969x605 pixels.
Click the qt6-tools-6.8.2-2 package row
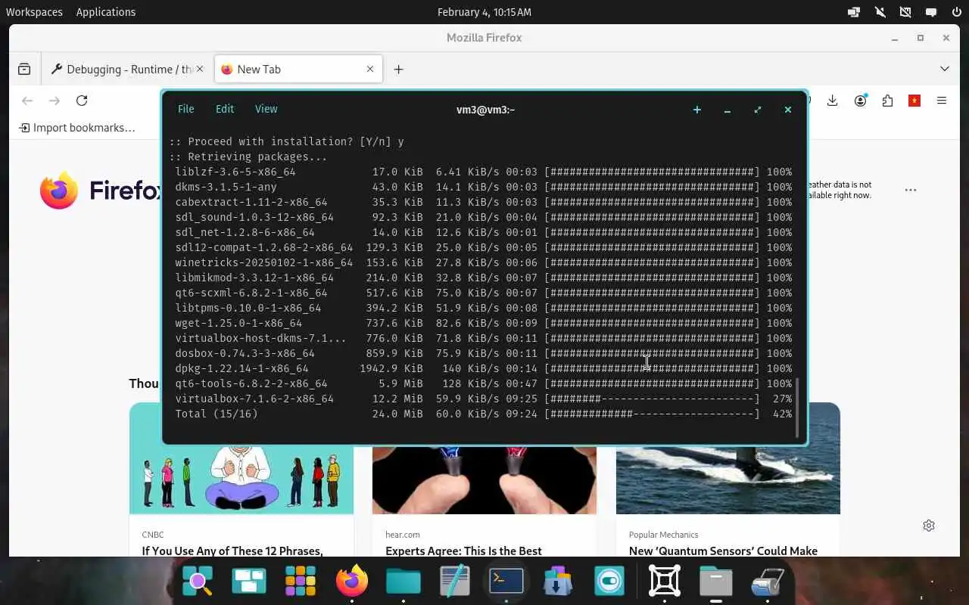tap(483, 383)
